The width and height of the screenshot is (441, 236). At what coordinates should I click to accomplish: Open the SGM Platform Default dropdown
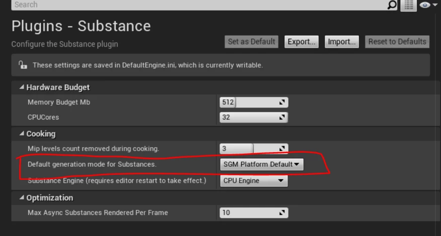tap(262, 164)
